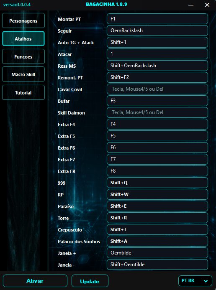Edit the Bufar hotkey field
The height and width of the screenshot is (290, 216).
click(157, 101)
